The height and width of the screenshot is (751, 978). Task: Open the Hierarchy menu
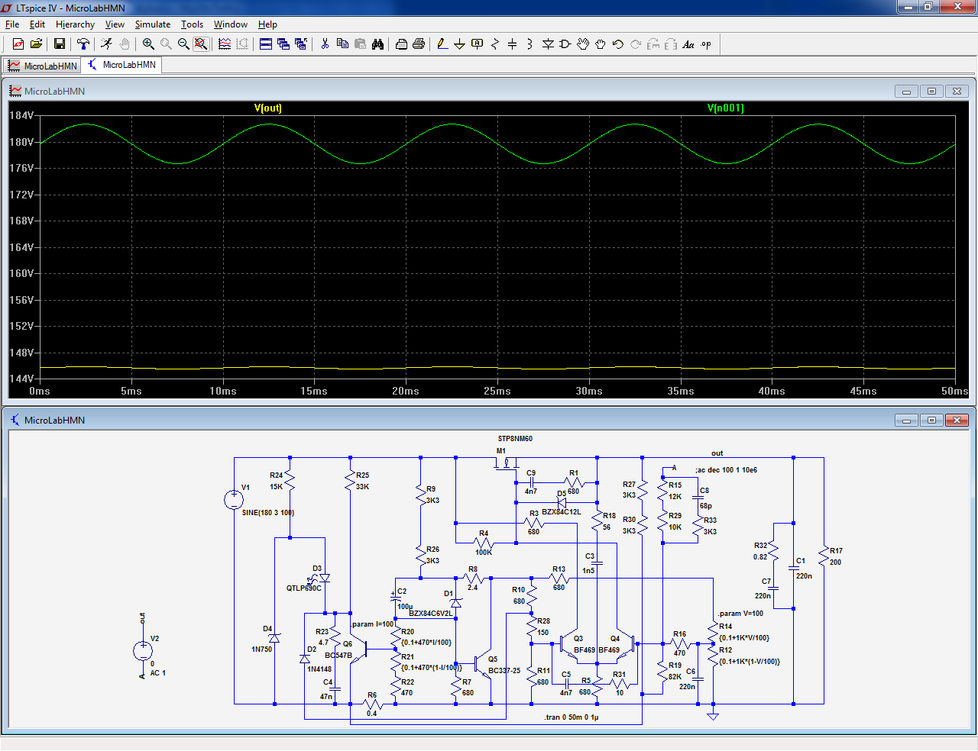(x=75, y=24)
